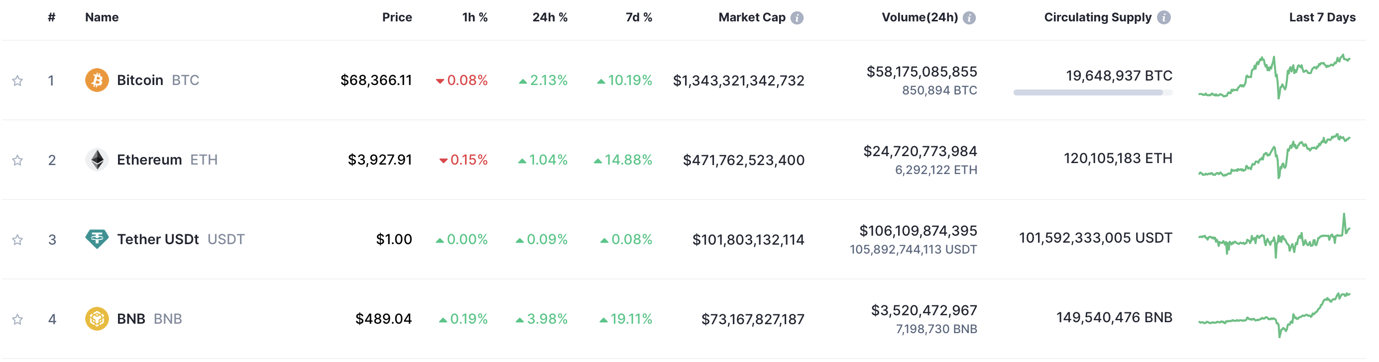Sort by the 7d % column header

pos(639,17)
